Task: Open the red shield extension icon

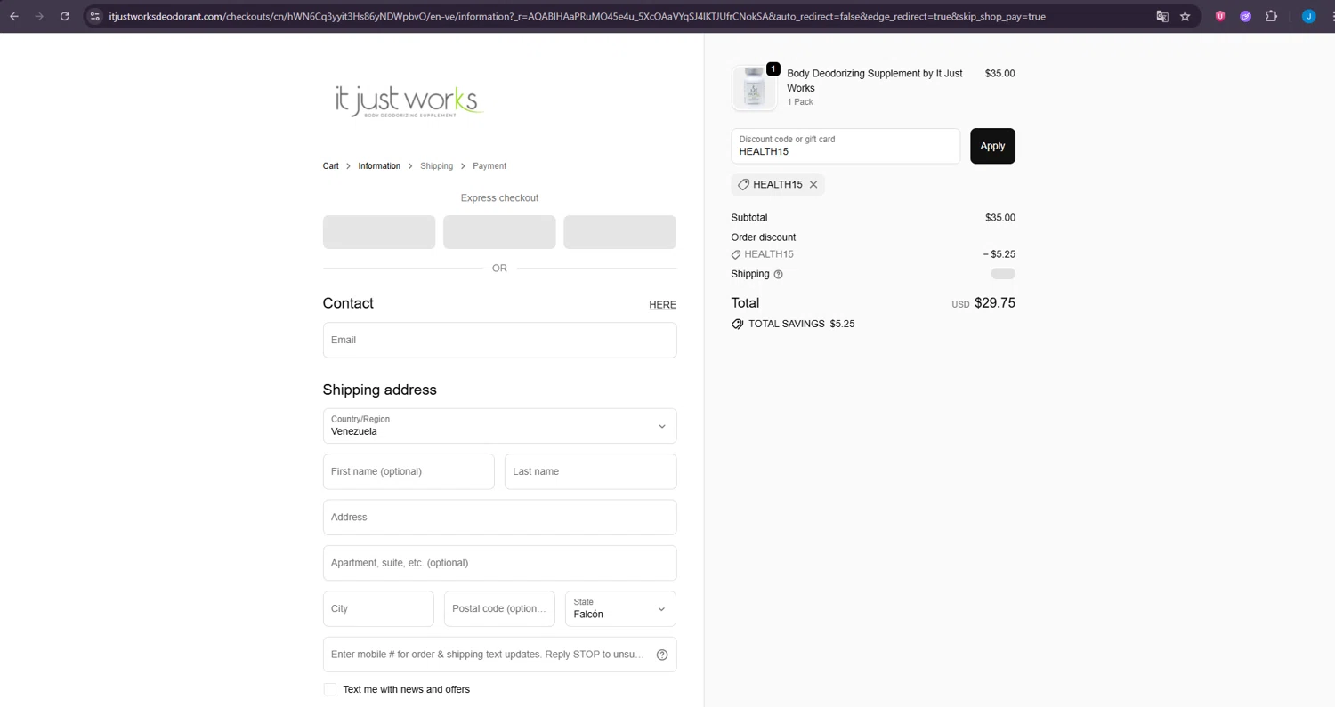Action: pyautogui.click(x=1220, y=16)
